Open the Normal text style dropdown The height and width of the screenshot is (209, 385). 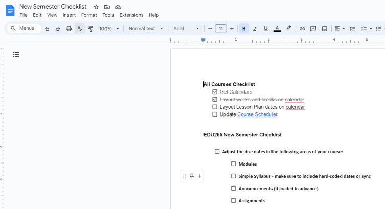(x=146, y=29)
